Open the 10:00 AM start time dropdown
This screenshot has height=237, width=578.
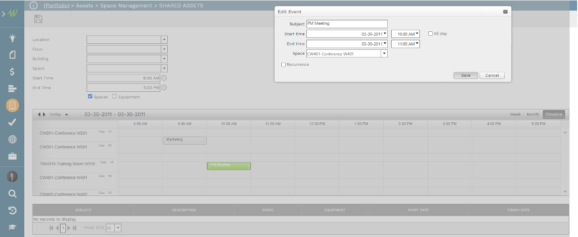[417, 34]
